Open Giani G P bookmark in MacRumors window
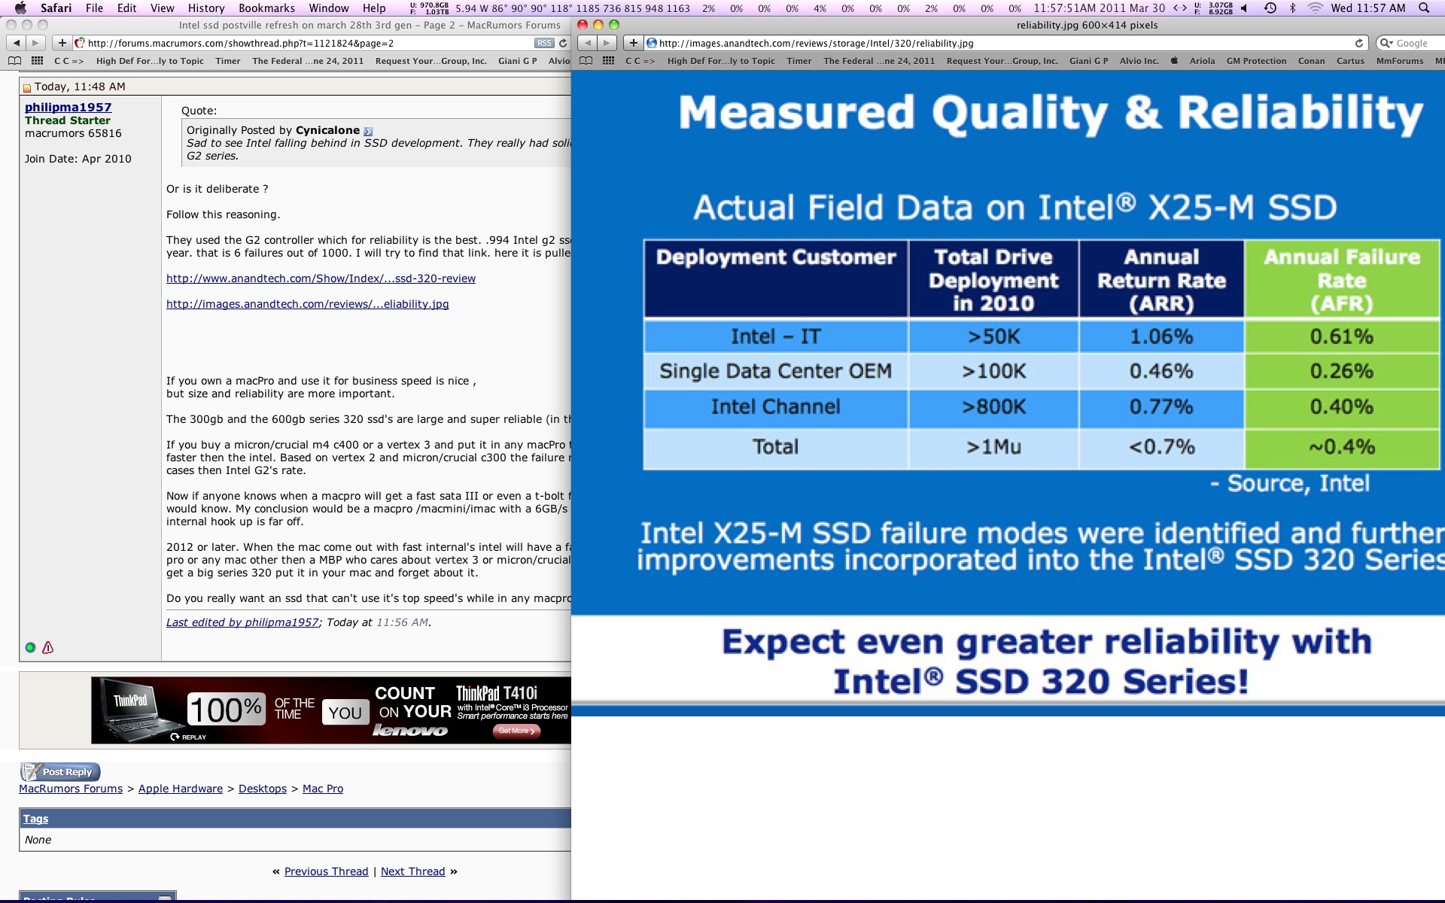 [x=517, y=61]
